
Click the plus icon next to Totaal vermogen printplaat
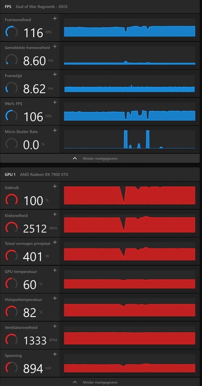click(55, 242)
